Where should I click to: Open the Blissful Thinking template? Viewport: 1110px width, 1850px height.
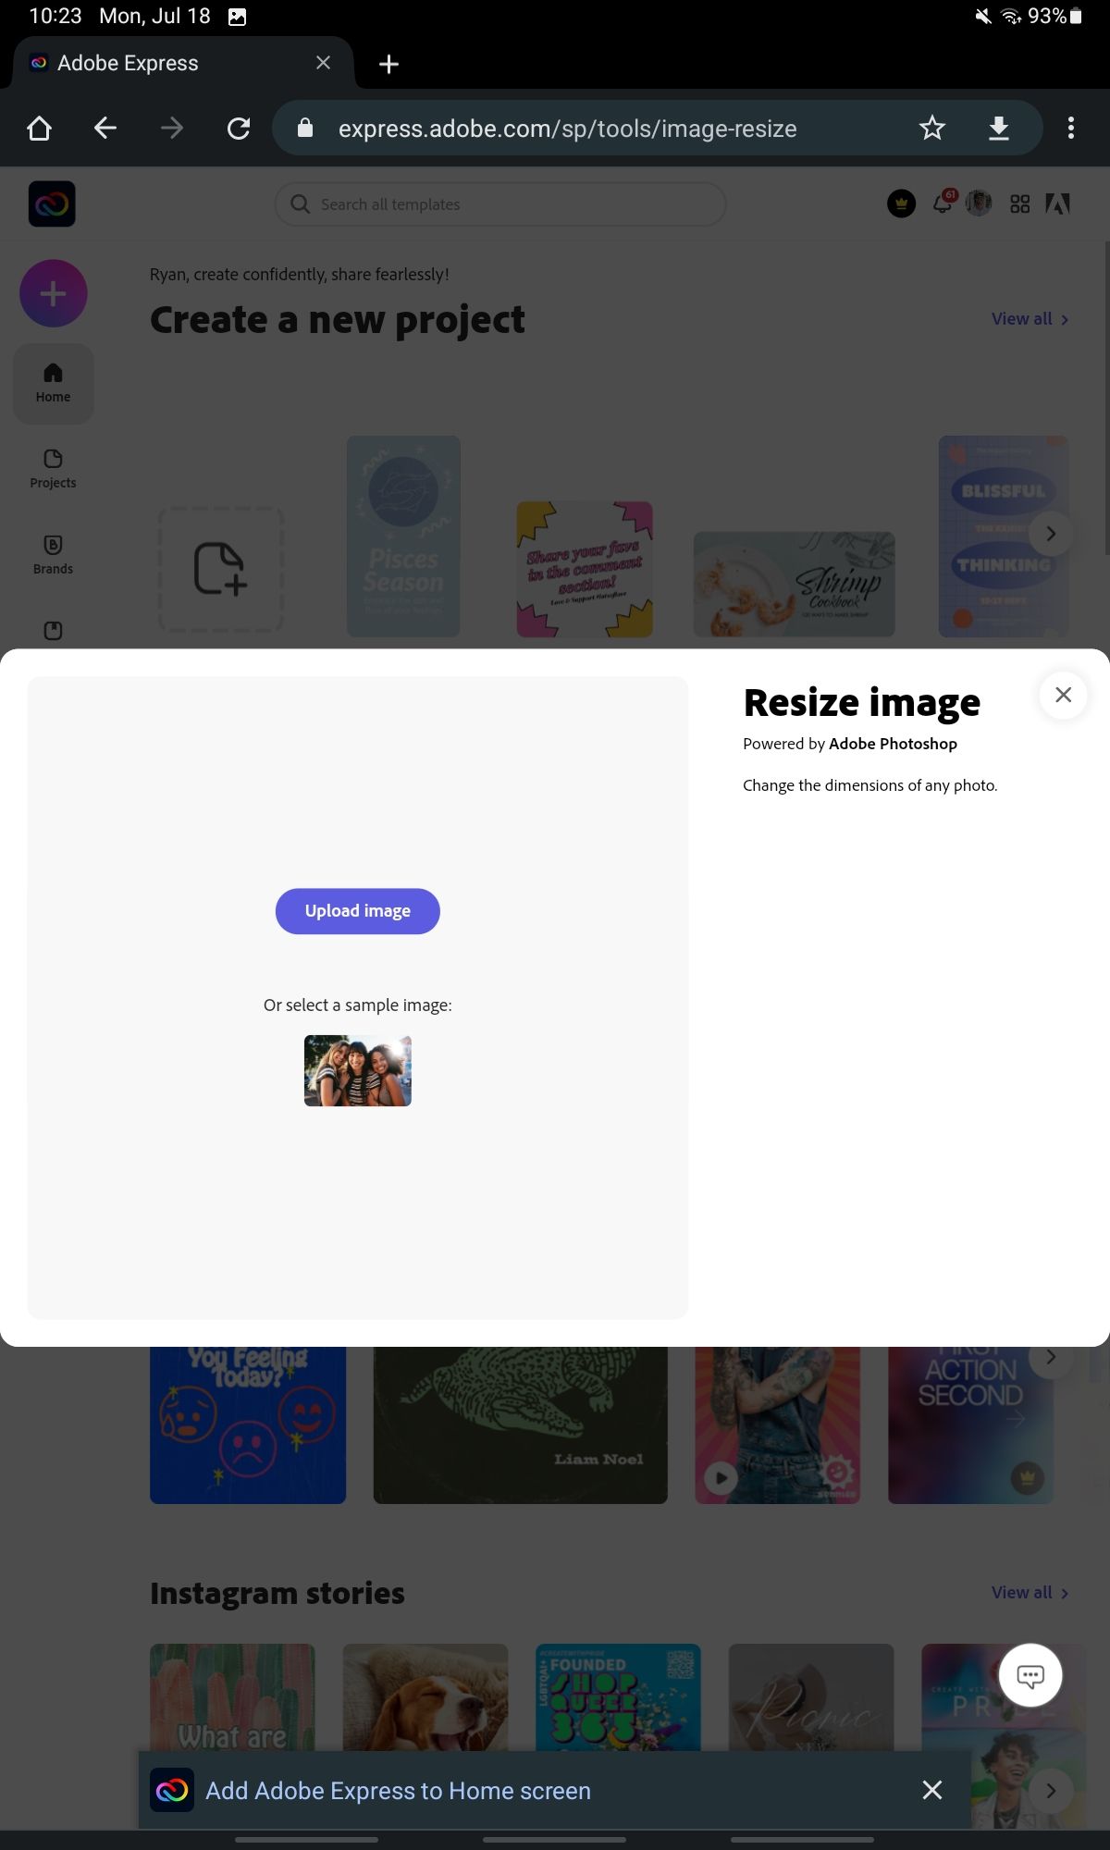click(1004, 536)
